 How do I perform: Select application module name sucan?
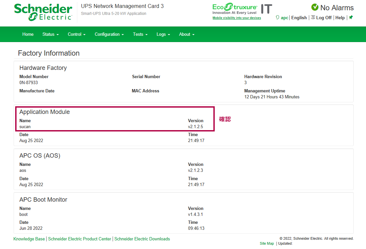click(x=25, y=126)
